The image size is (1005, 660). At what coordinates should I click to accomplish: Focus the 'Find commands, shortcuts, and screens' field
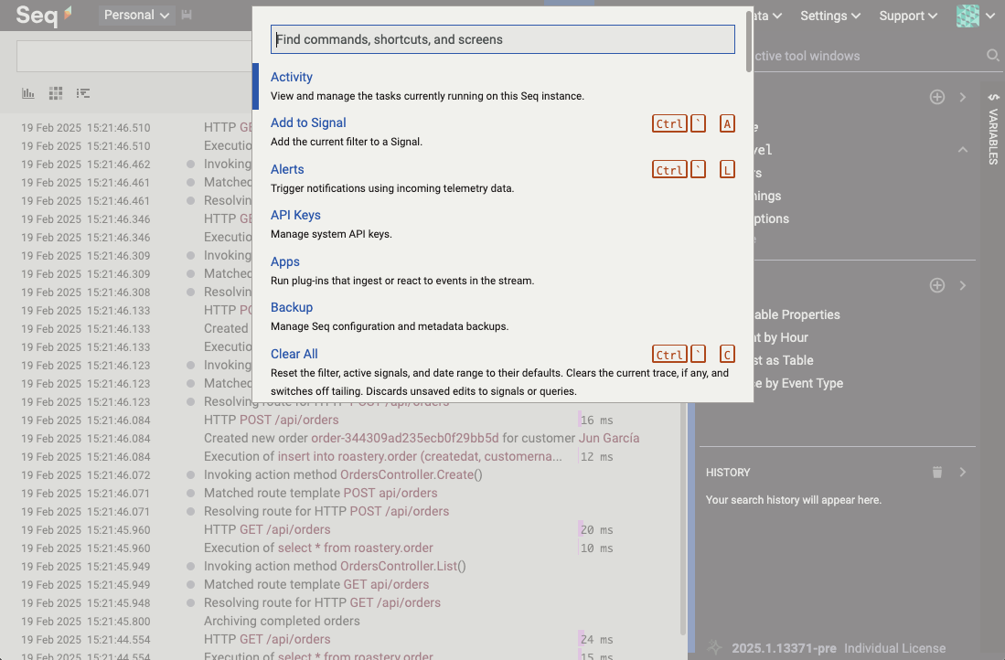coord(503,39)
